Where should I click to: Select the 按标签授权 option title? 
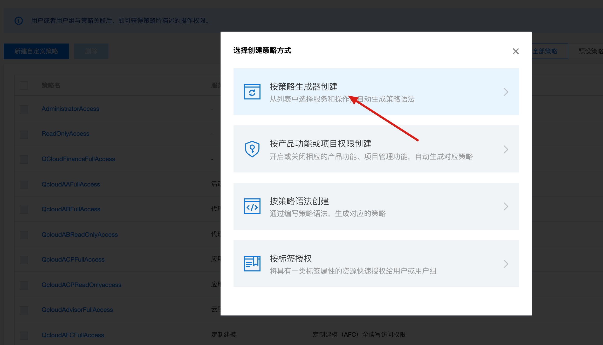[x=291, y=258]
